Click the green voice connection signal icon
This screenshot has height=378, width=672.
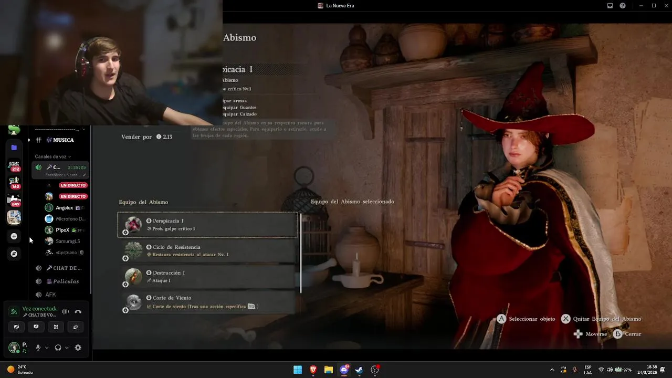[14, 312]
